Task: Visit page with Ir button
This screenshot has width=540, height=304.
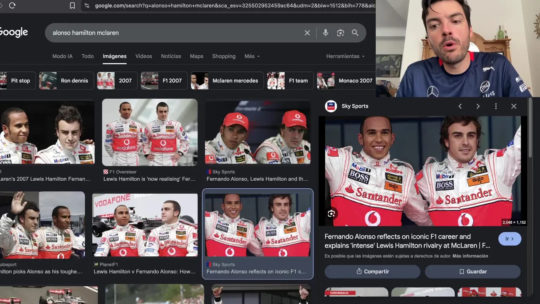Action: click(x=510, y=239)
